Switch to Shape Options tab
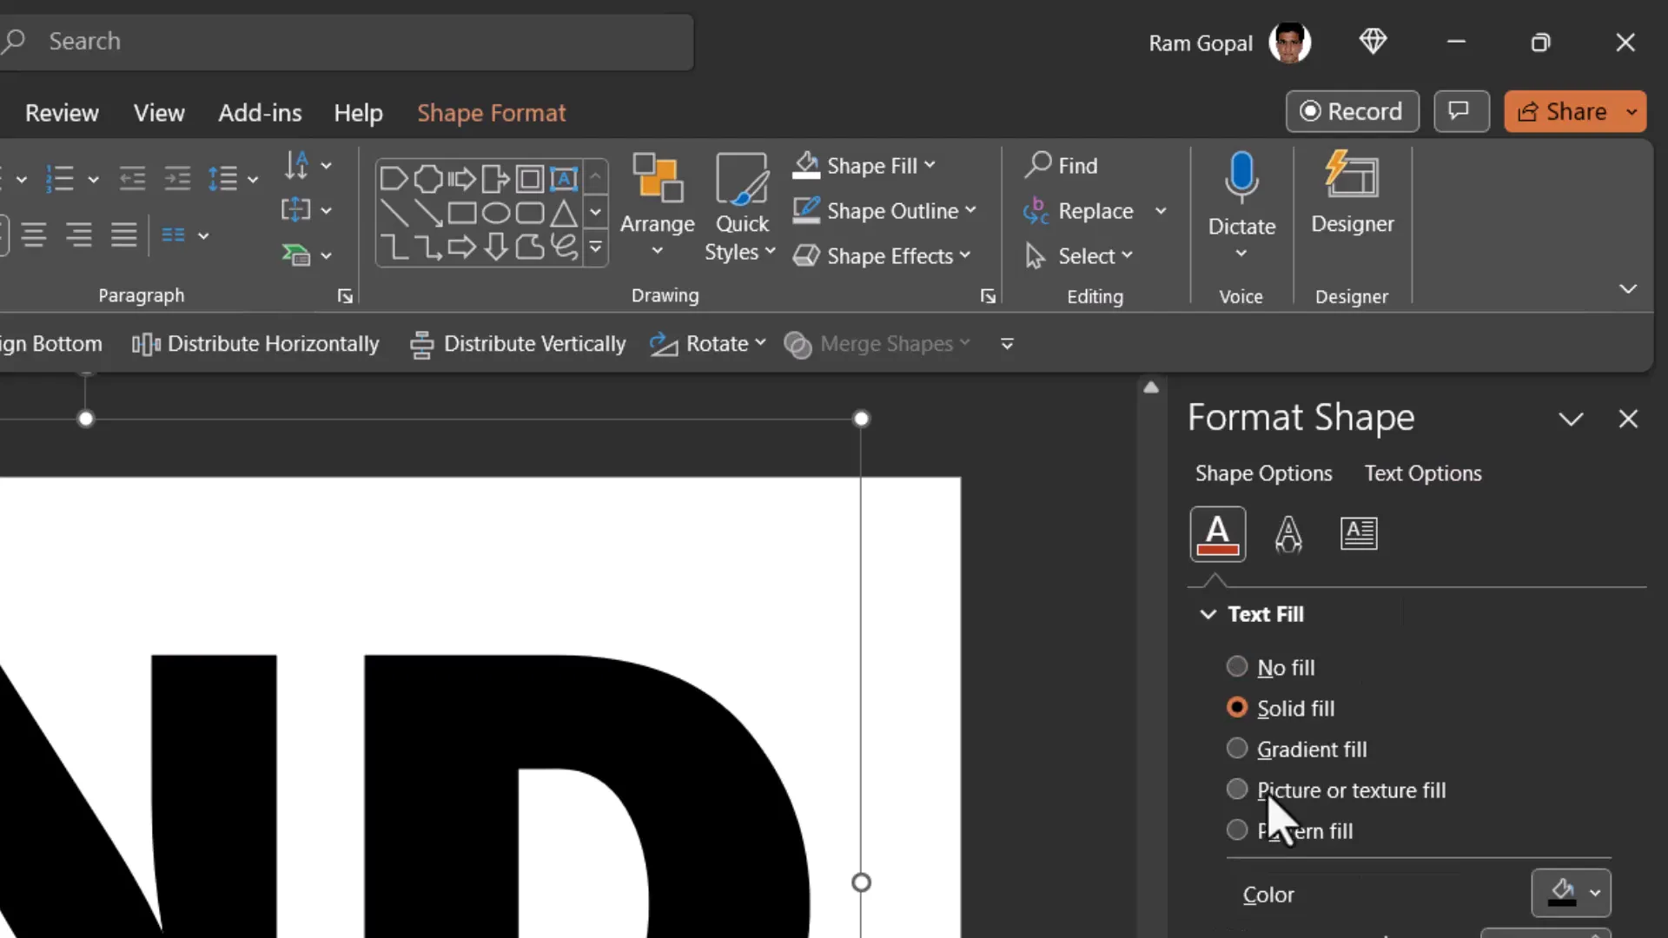 [1263, 473]
